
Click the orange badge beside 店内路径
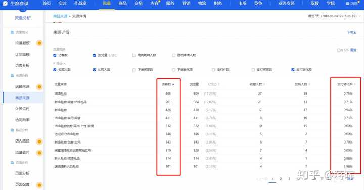(x=39, y=141)
